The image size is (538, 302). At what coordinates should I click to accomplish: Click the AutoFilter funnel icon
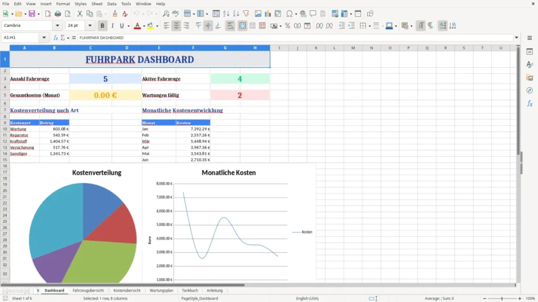click(246, 14)
